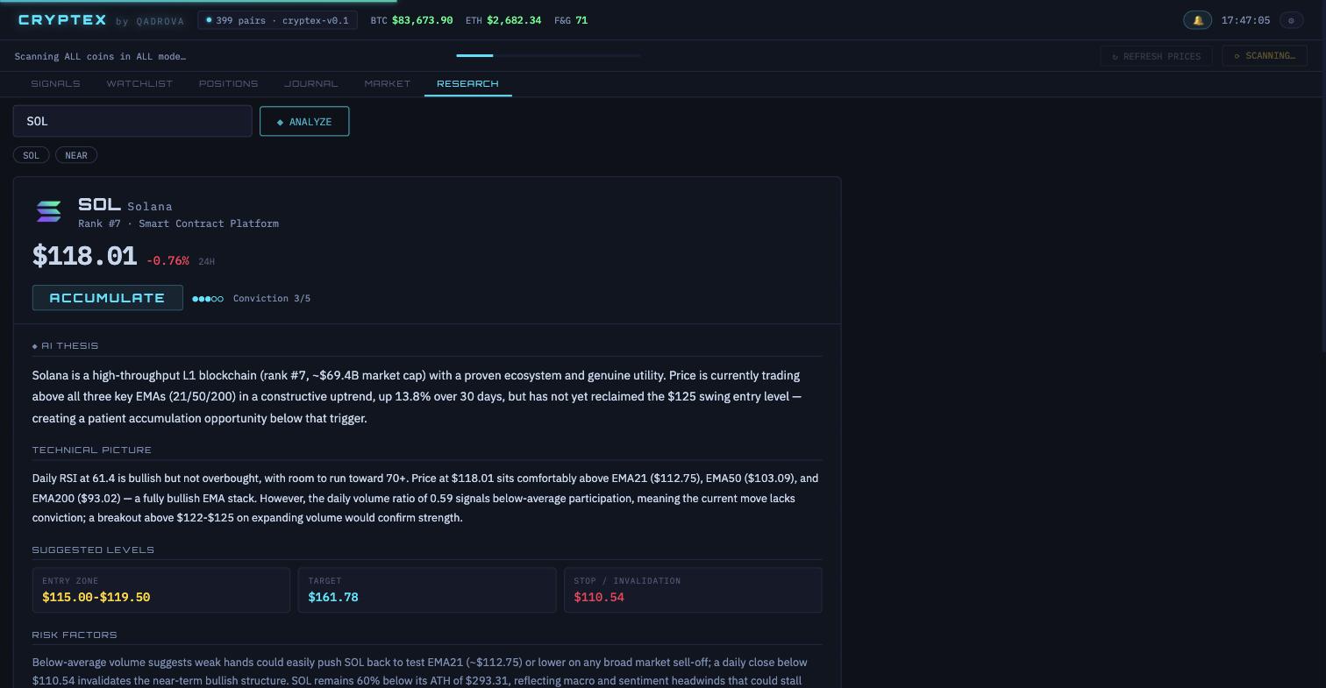The width and height of the screenshot is (1326, 688).
Task: Click the AI Thesis heading
Action: [65, 346]
